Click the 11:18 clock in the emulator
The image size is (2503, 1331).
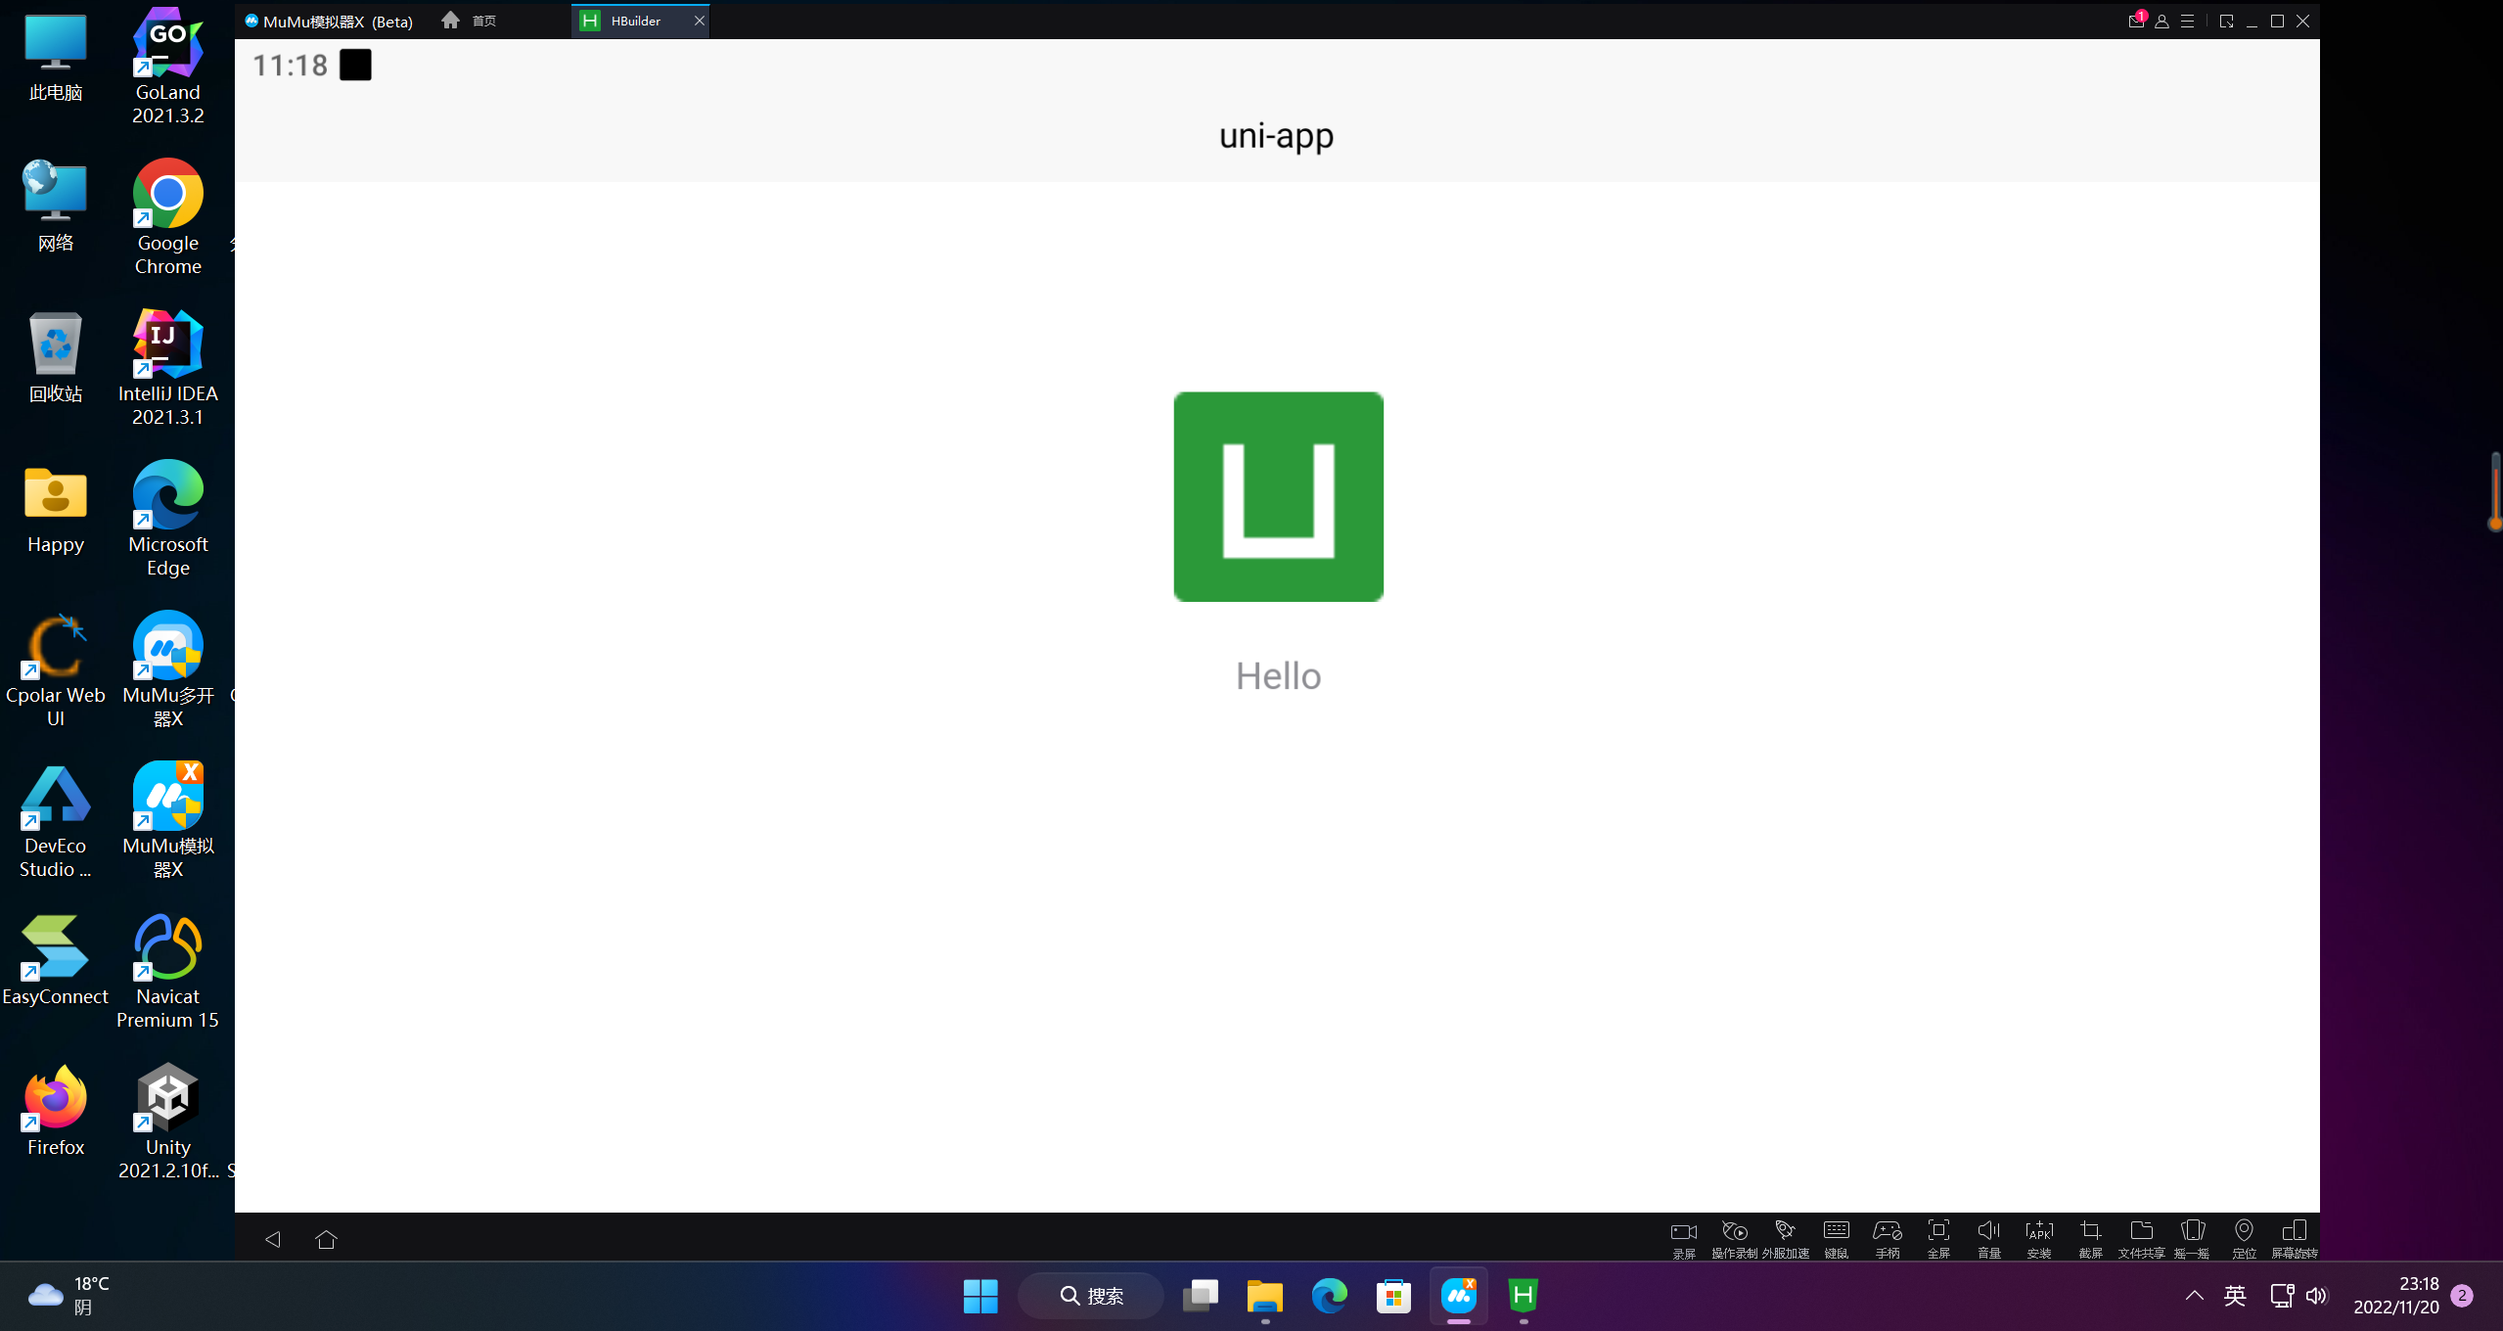(x=290, y=66)
